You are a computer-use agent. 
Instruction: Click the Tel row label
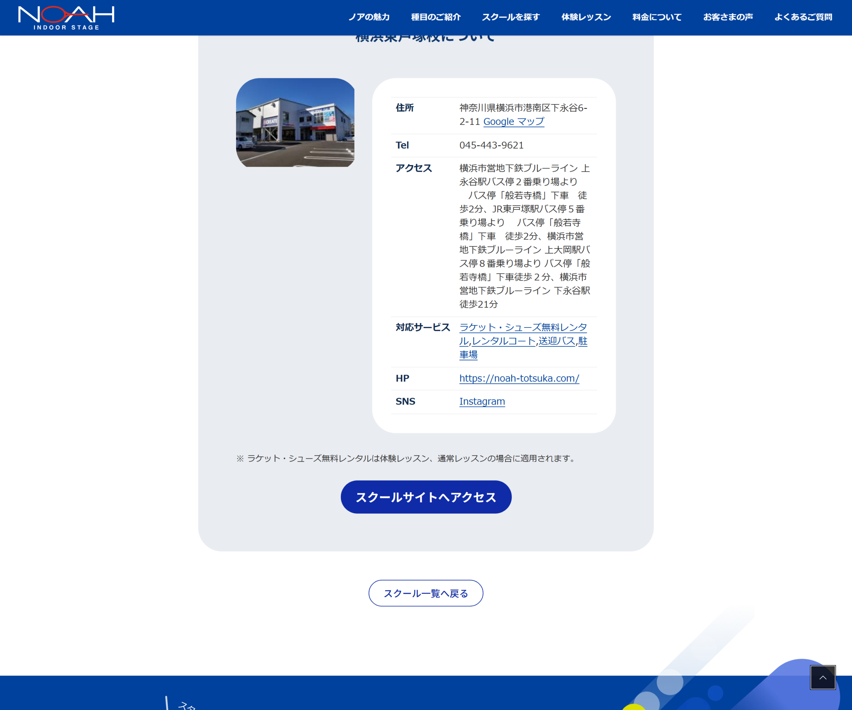click(402, 145)
